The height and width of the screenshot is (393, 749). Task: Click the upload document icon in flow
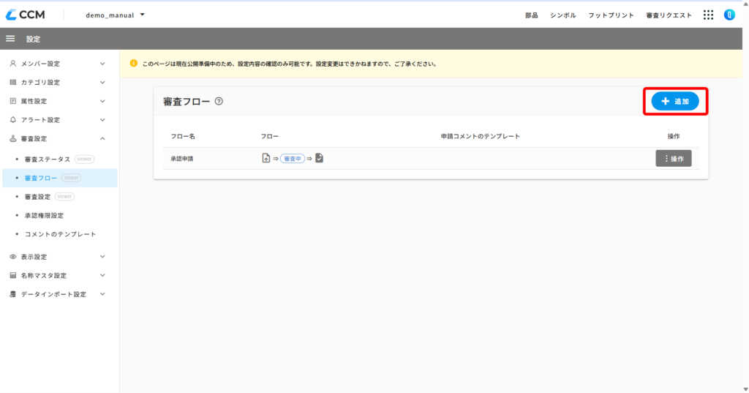tap(266, 158)
